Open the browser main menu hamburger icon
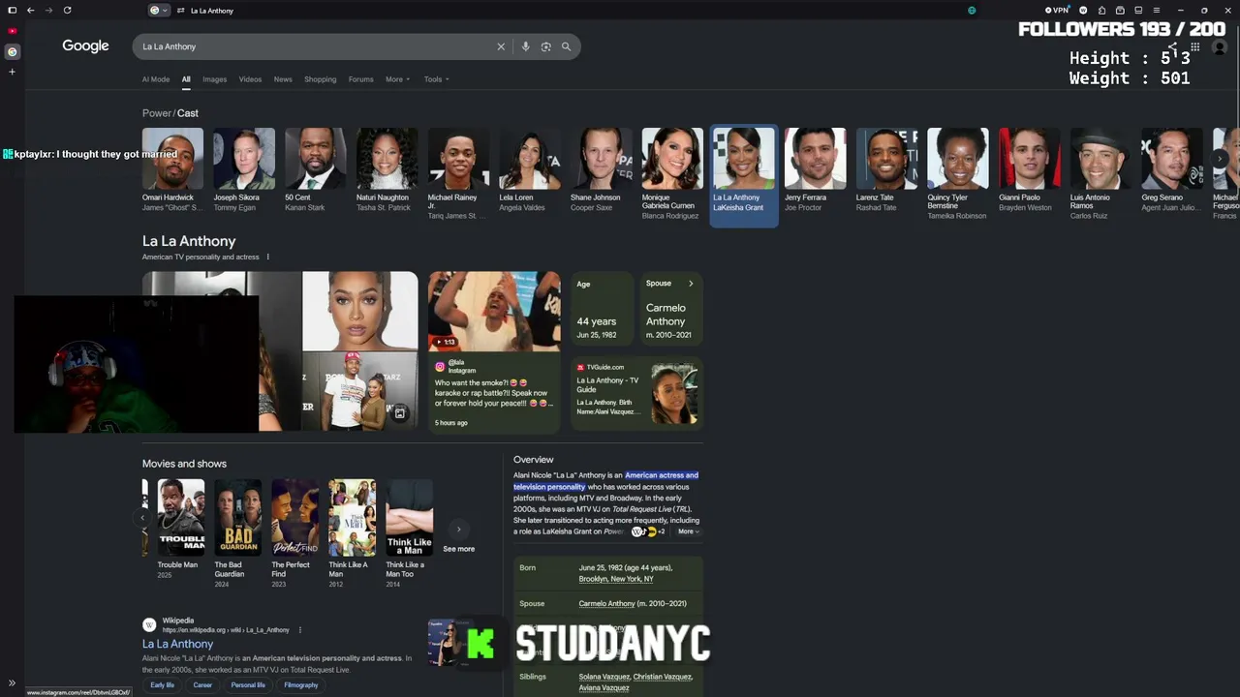1240x697 pixels. pyautogui.click(x=1156, y=11)
